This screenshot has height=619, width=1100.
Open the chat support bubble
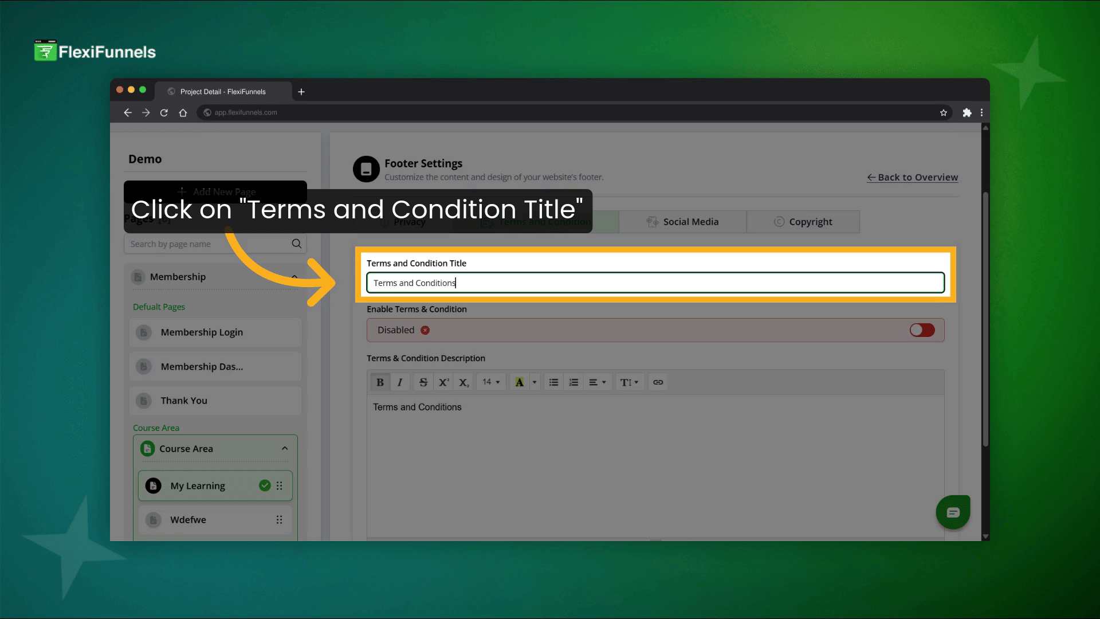(953, 512)
